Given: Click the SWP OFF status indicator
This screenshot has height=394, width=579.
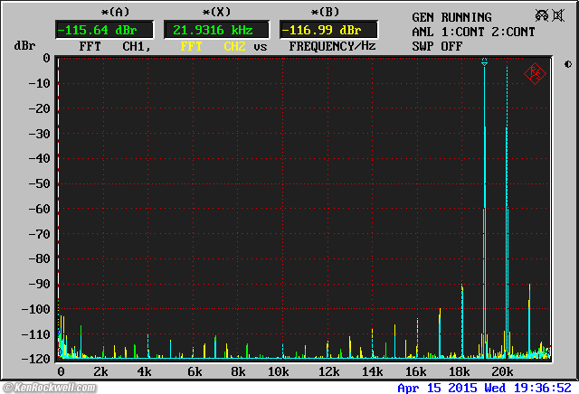Looking at the screenshot, I should click(437, 46).
